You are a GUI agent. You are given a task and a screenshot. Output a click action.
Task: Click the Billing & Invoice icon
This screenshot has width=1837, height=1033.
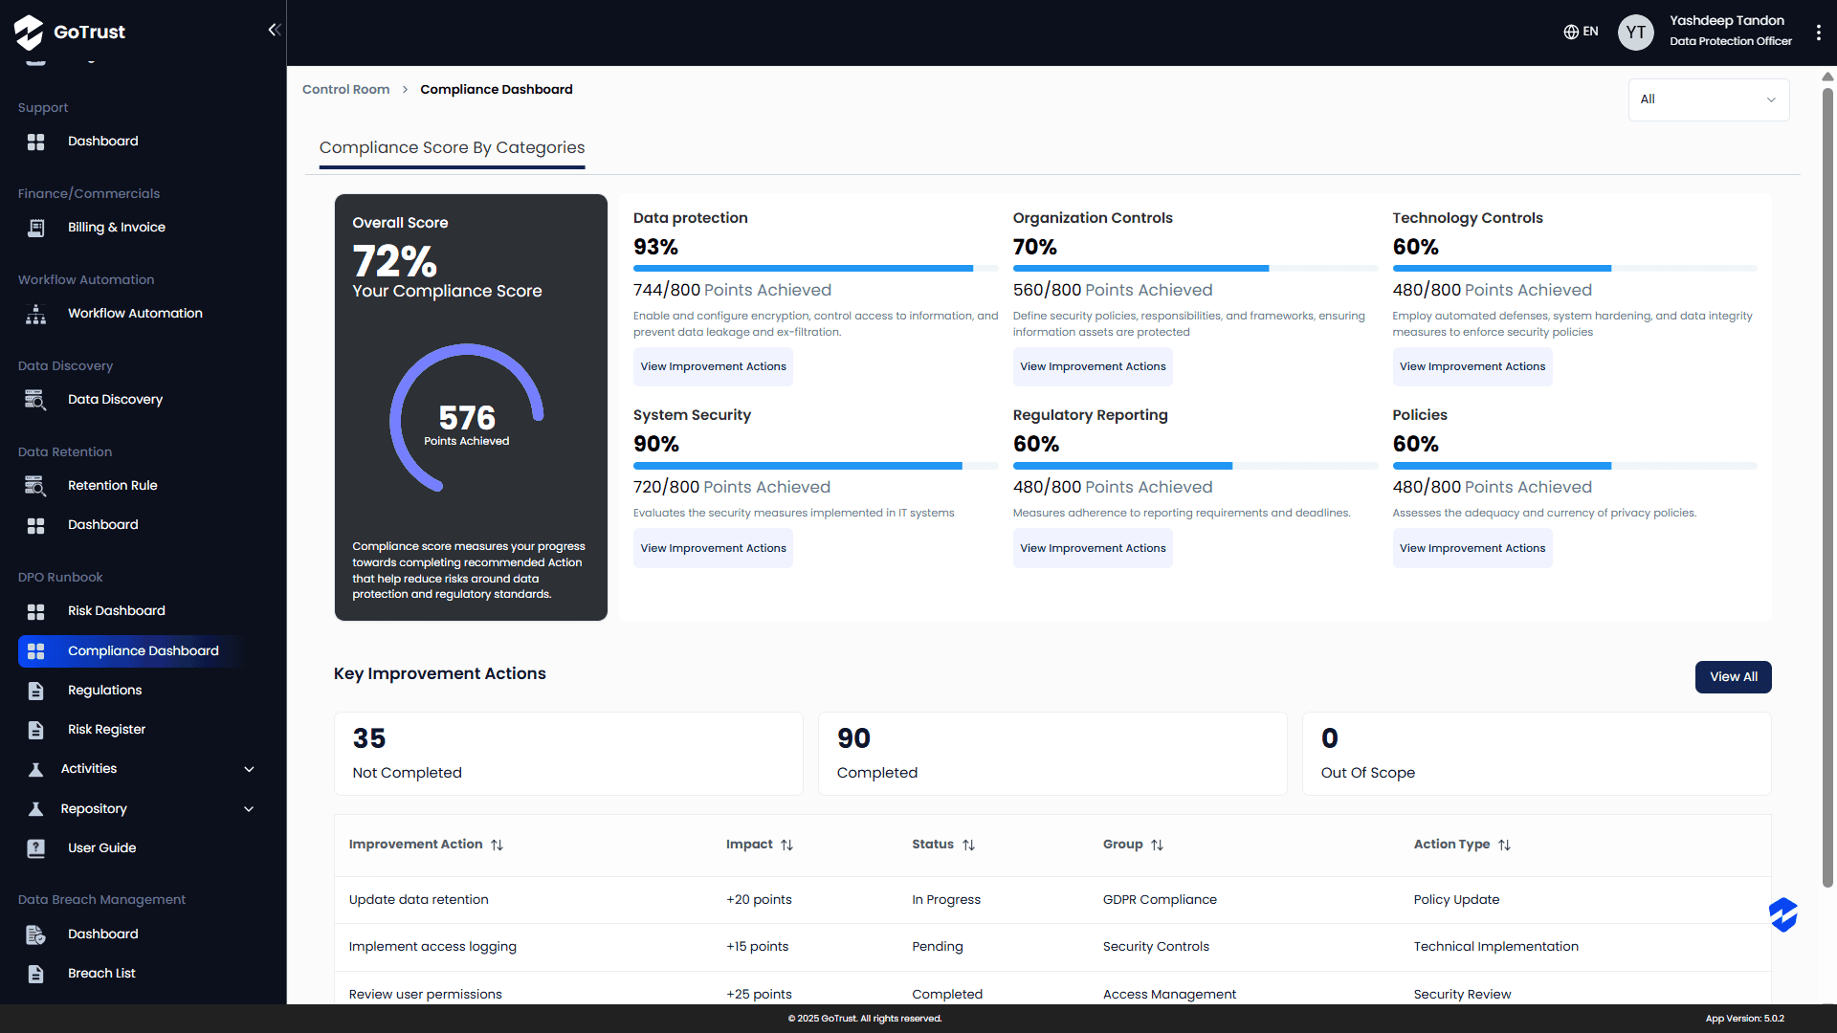[36, 228]
